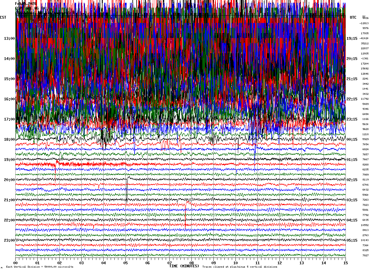370x271 pixels.
Task: Click minute 00 on the time axis
Action: [x=15, y=263]
